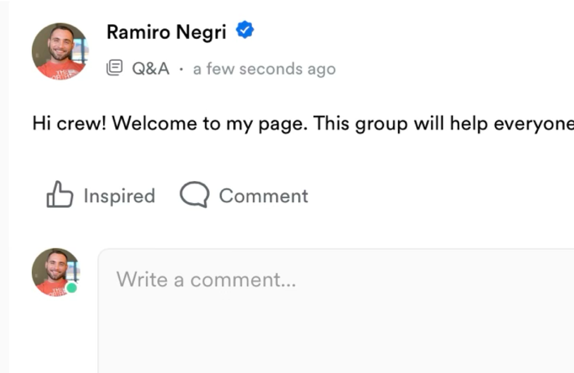Open the Q&A category label

click(x=150, y=69)
